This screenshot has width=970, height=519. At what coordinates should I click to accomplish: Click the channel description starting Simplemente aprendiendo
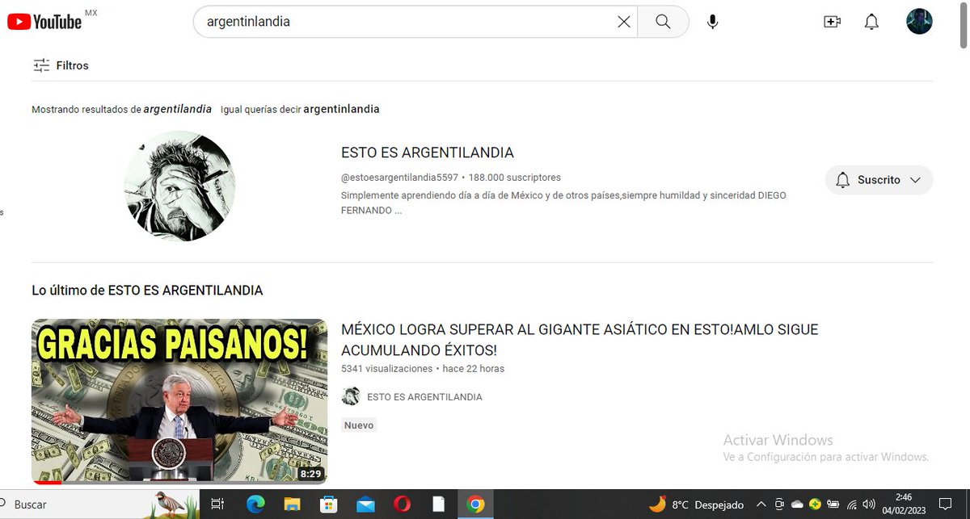[x=563, y=203]
